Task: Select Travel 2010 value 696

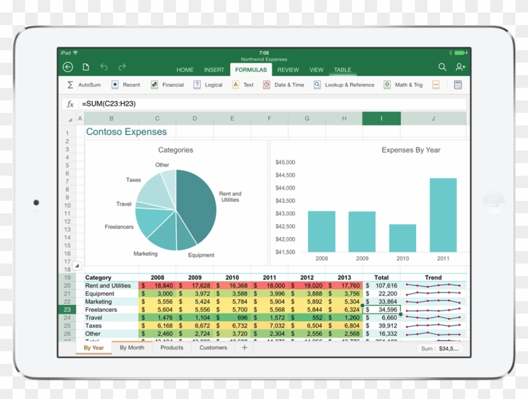Action: point(232,317)
